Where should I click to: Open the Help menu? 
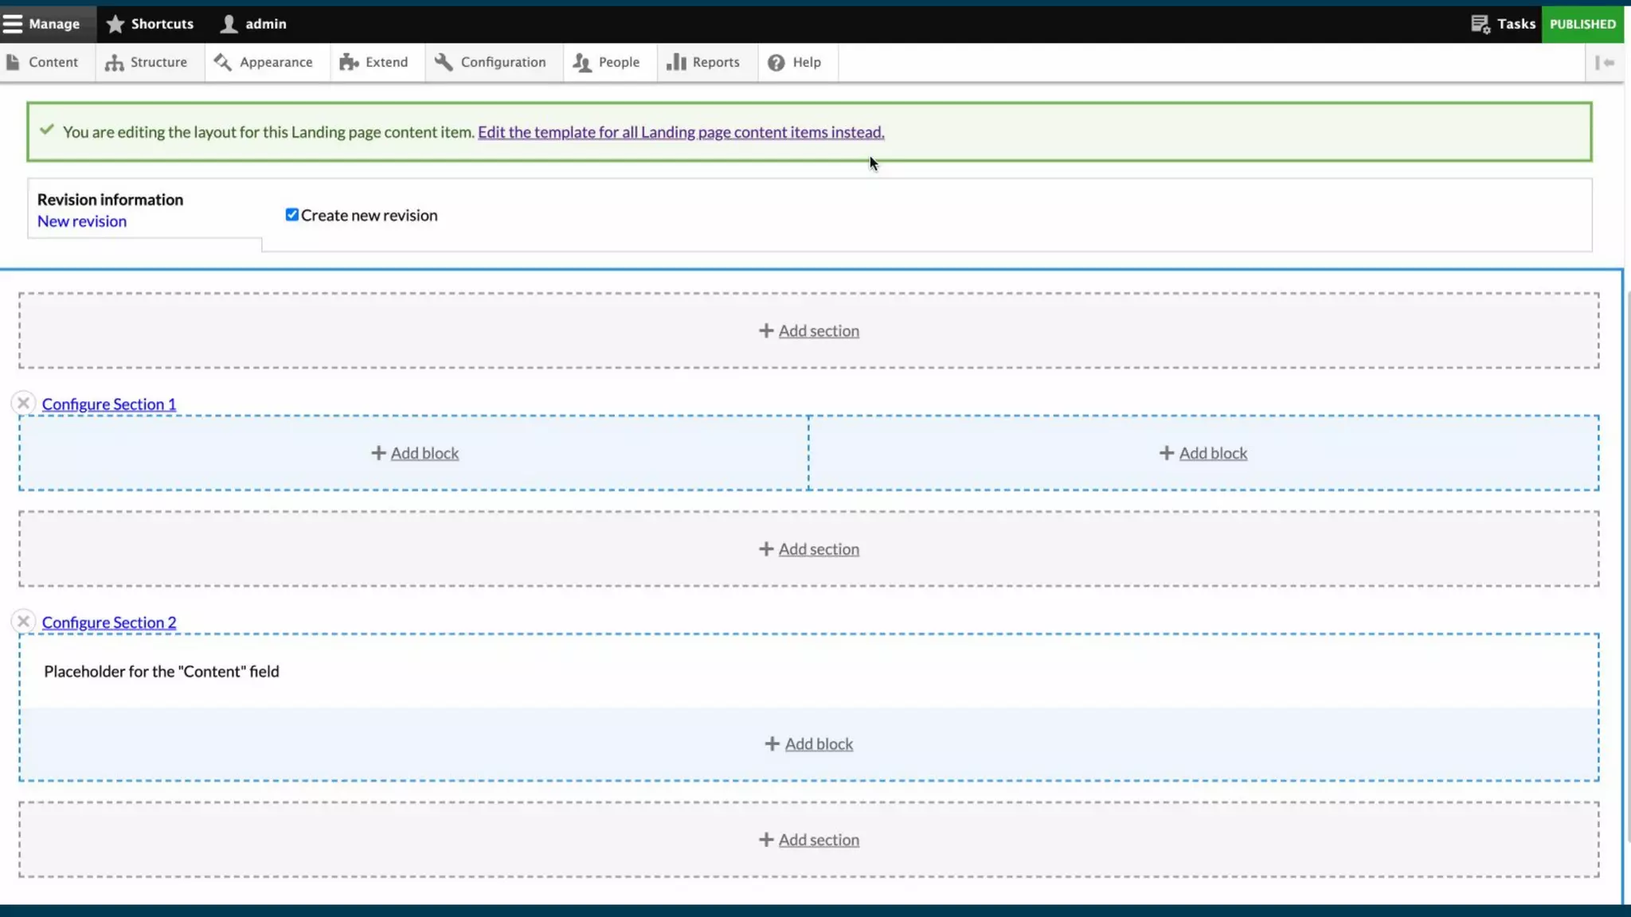point(795,62)
